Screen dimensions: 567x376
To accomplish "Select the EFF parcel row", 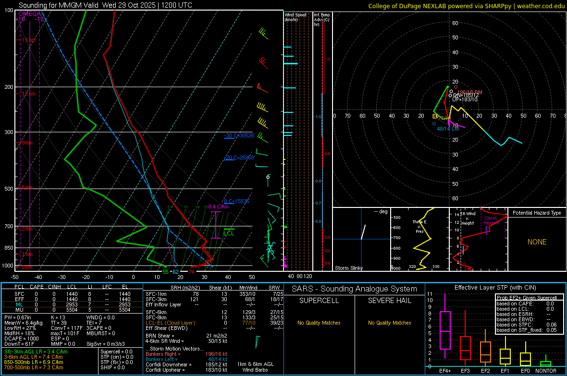I will point(73,299).
